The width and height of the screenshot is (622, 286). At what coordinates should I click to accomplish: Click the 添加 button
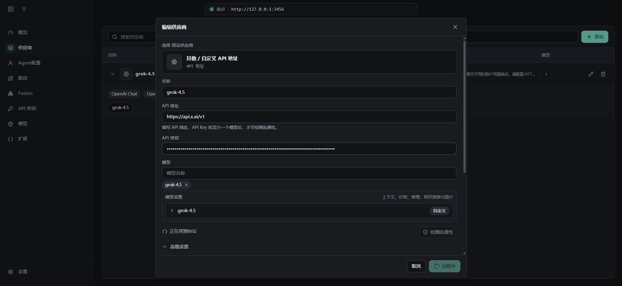[595, 37]
